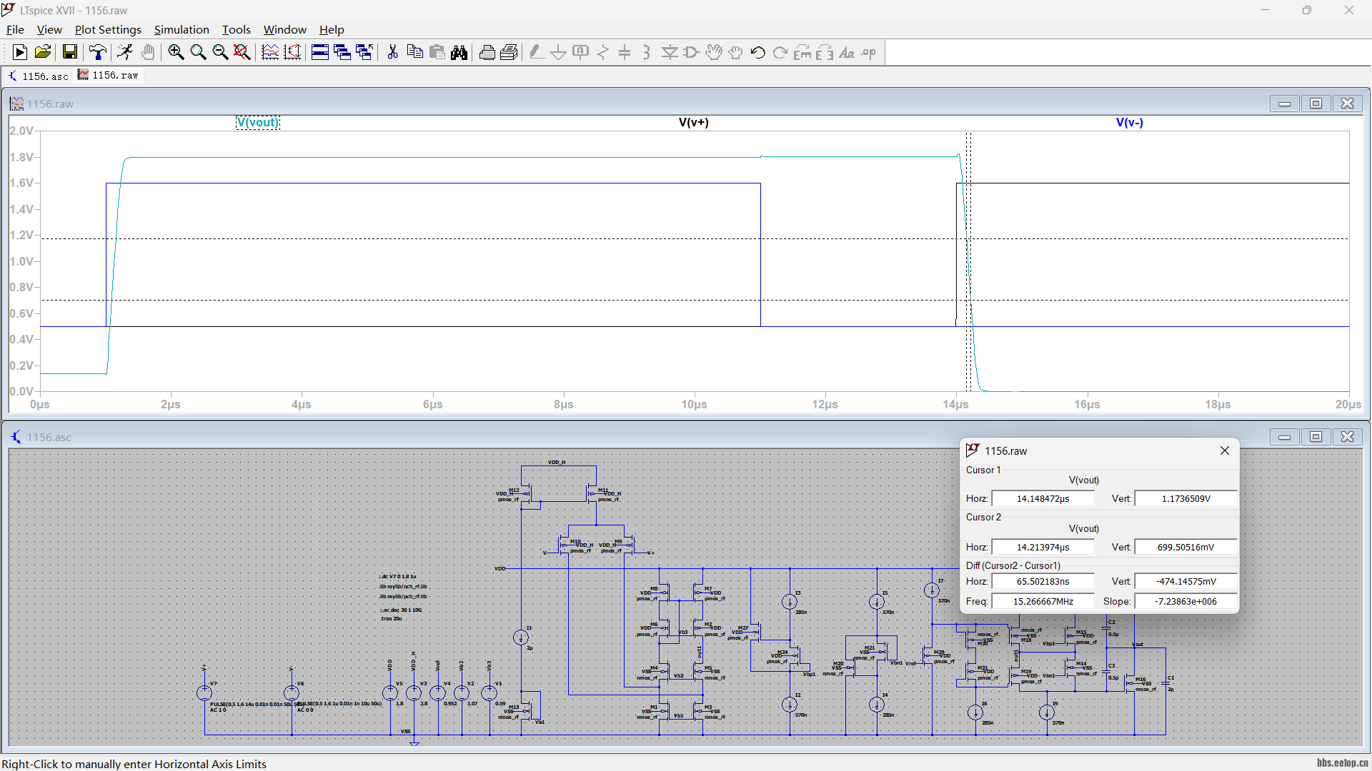Click the Save icon in toolbar
Image resolution: width=1372 pixels, height=771 pixels.
pos(69,52)
